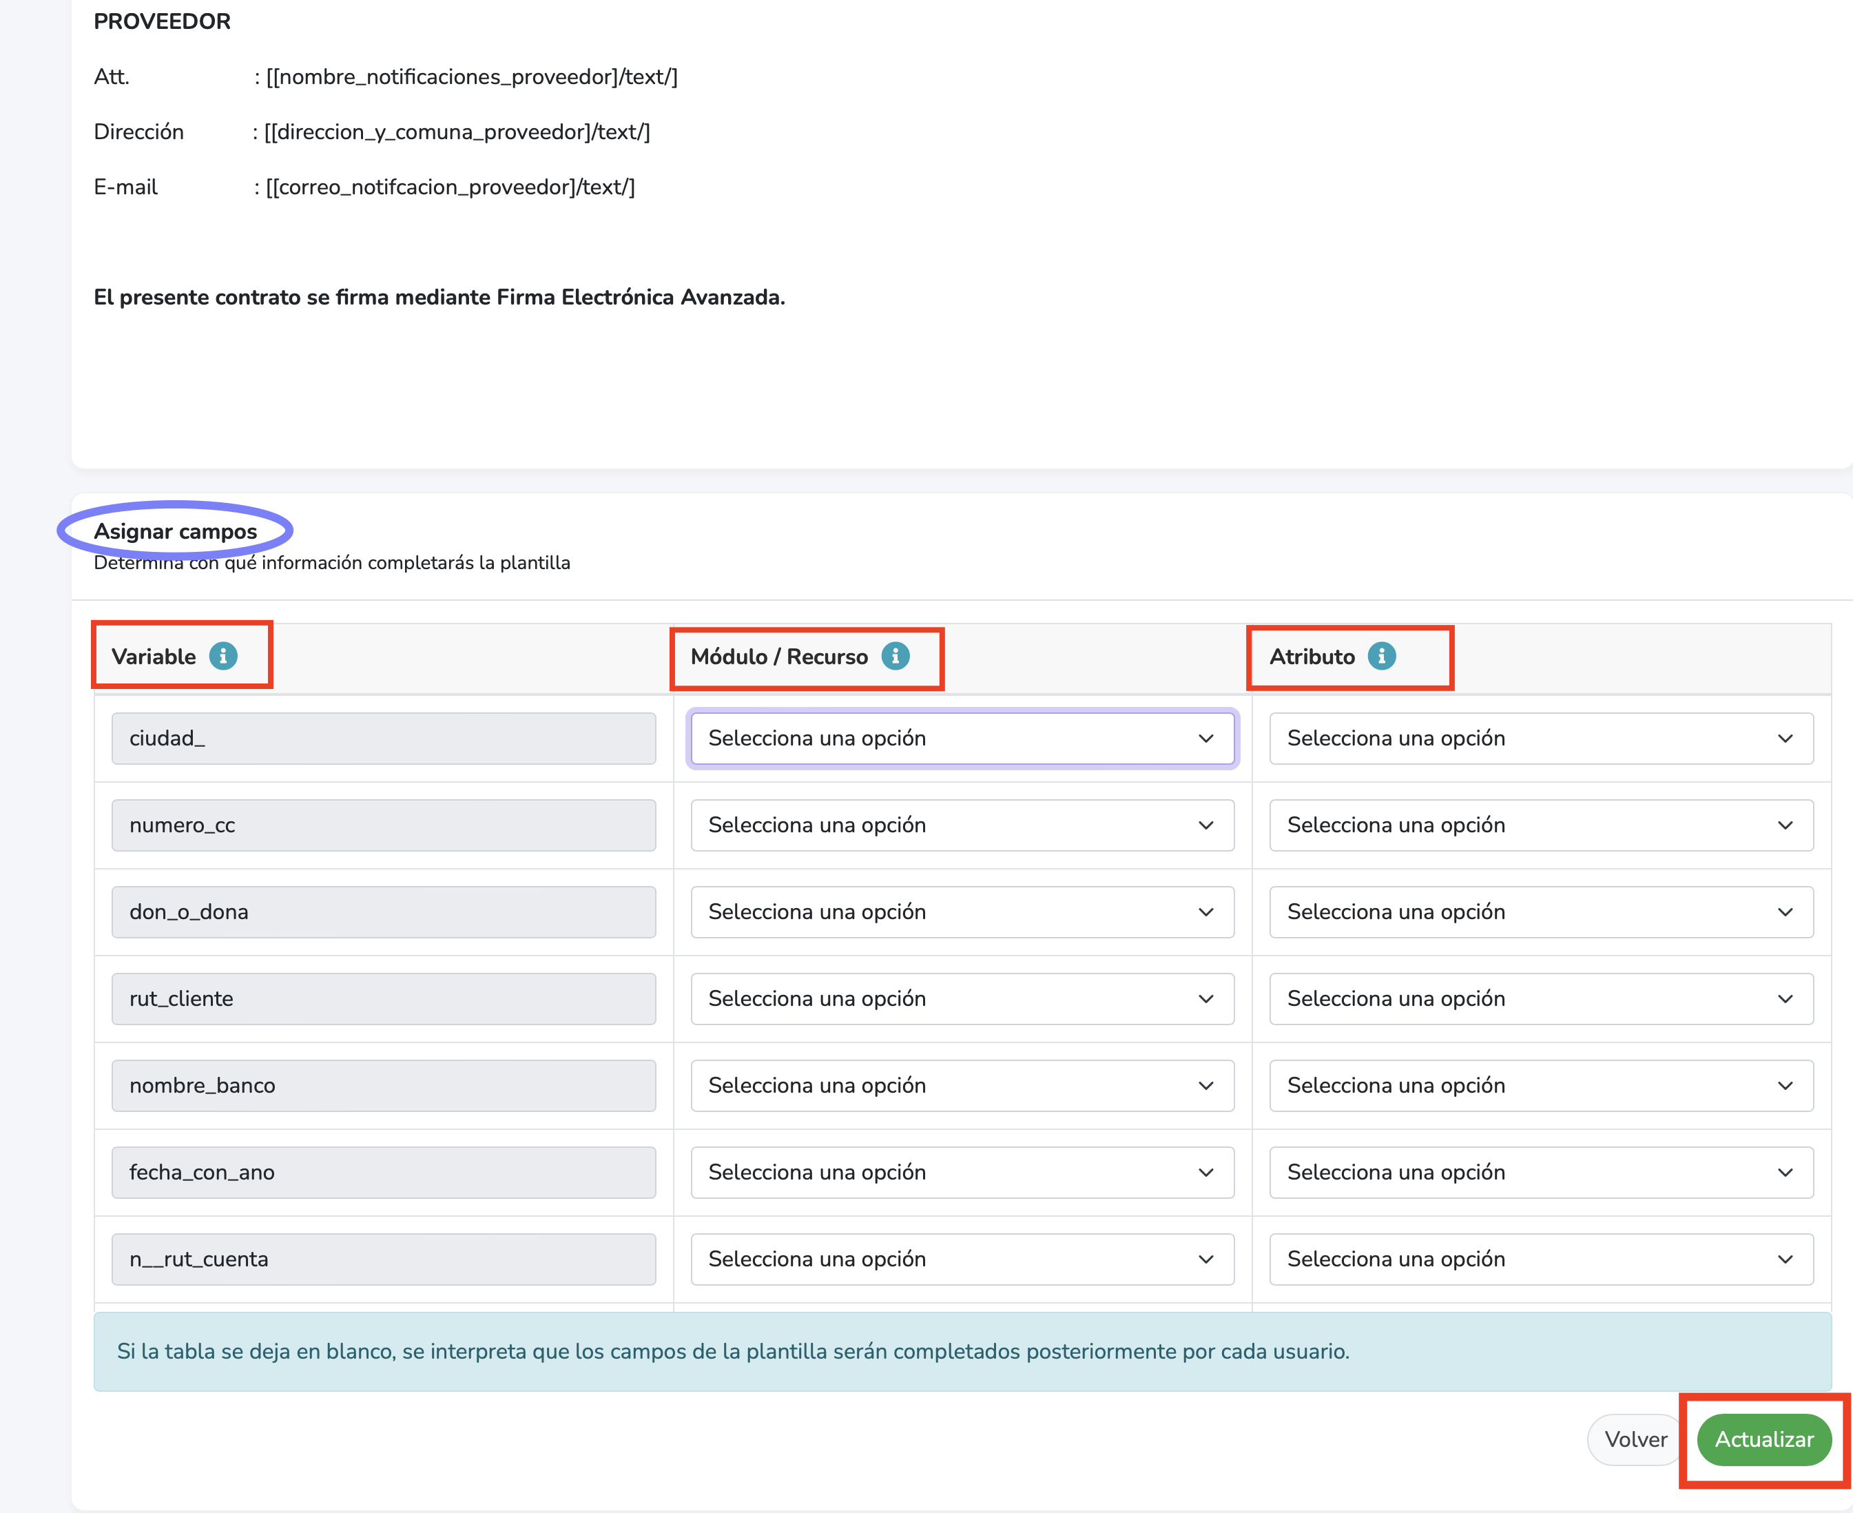Viewport: 1853px width, 1513px height.
Task: Click the rut_cliente variable field
Action: pos(383,999)
